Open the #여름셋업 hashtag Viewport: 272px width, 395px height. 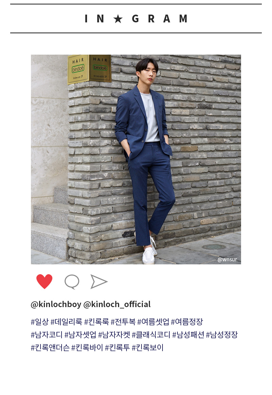click(x=153, y=322)
